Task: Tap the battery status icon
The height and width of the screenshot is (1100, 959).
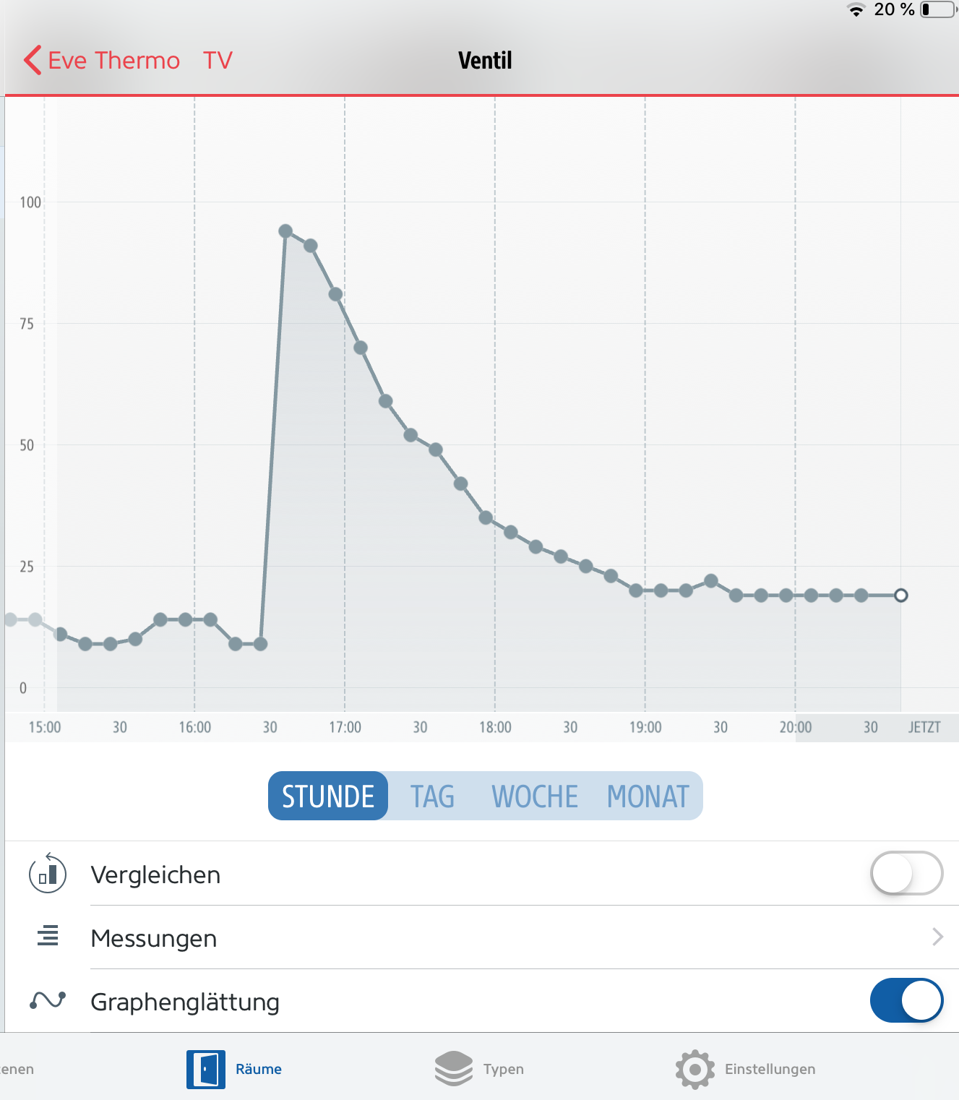Action: [939, 9]
